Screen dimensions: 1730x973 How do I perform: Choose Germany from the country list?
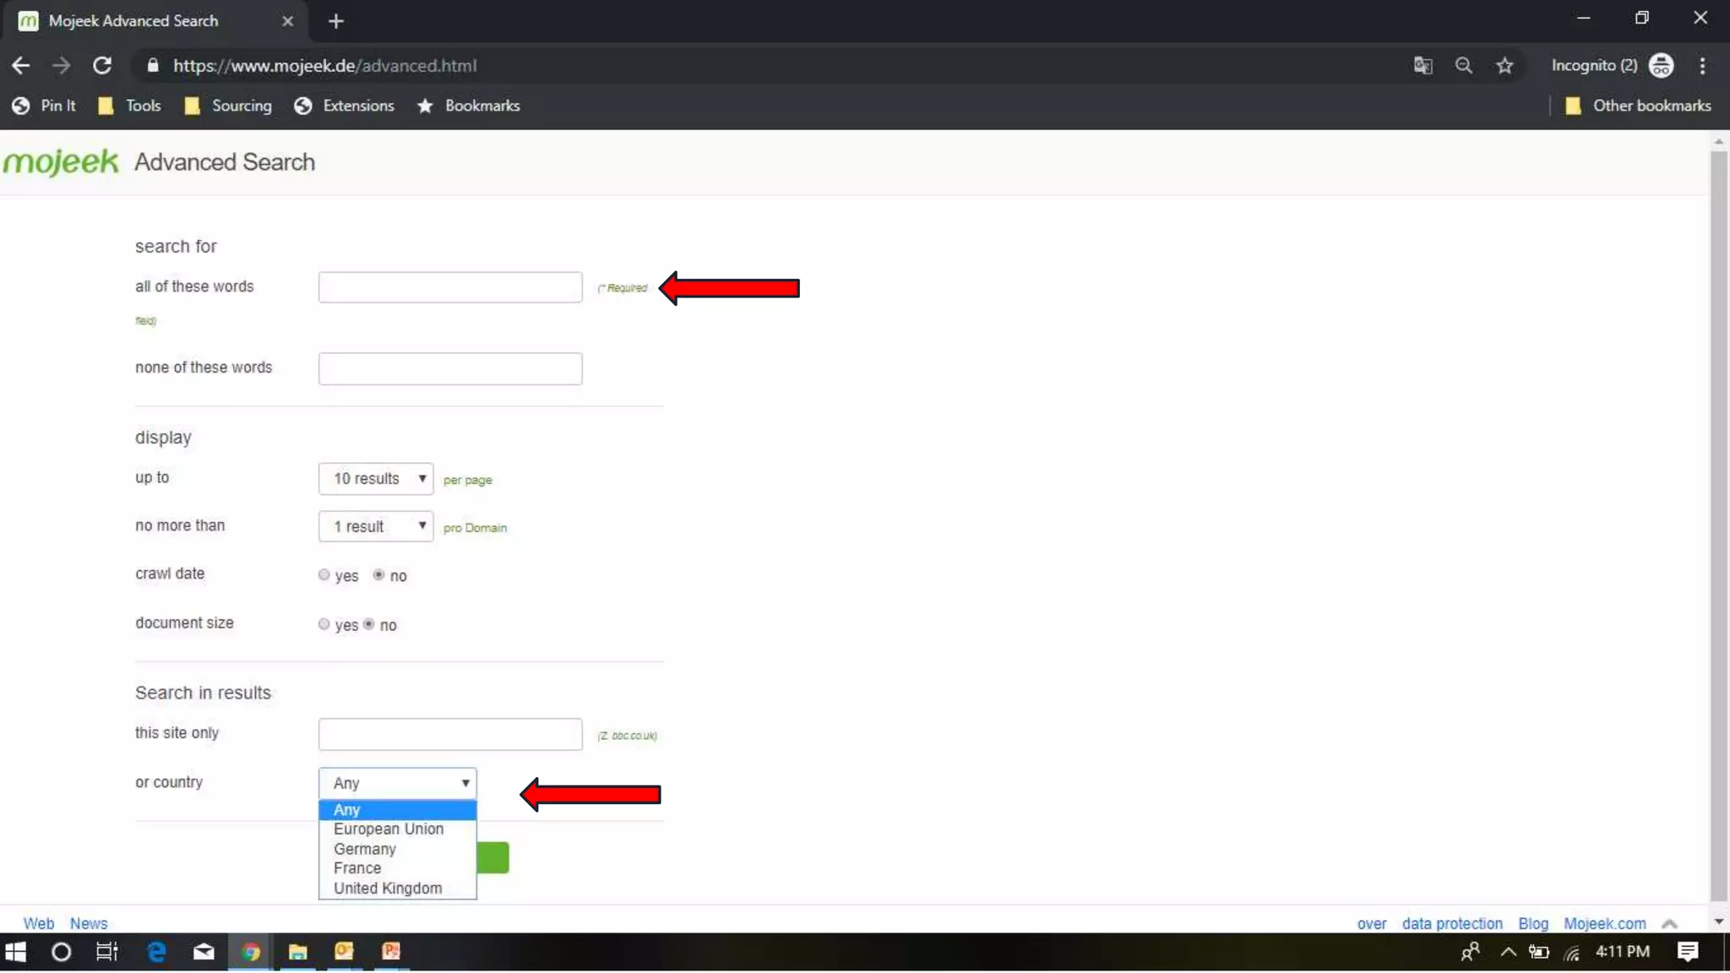tap(364, 849)
